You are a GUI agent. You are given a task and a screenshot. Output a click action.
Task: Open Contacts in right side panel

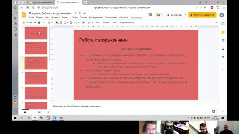coord(223,49)
